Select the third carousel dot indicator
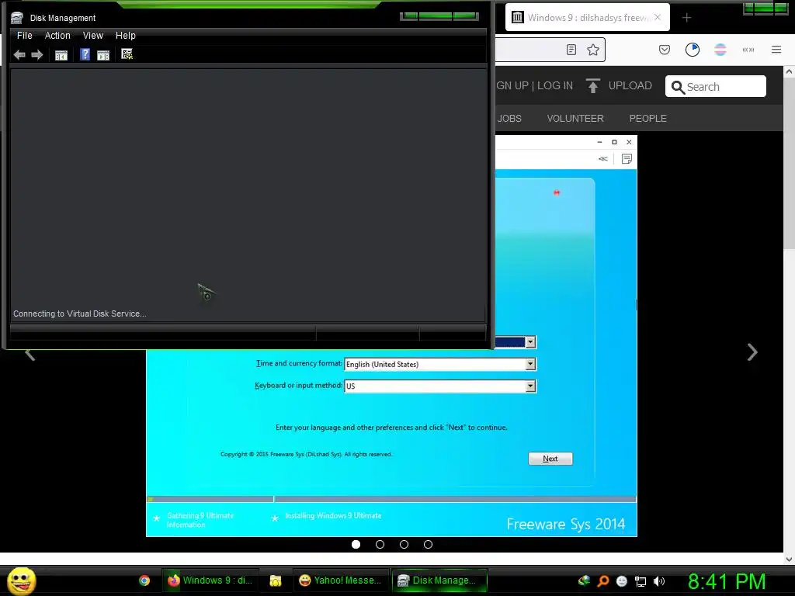 click(404, 544)
